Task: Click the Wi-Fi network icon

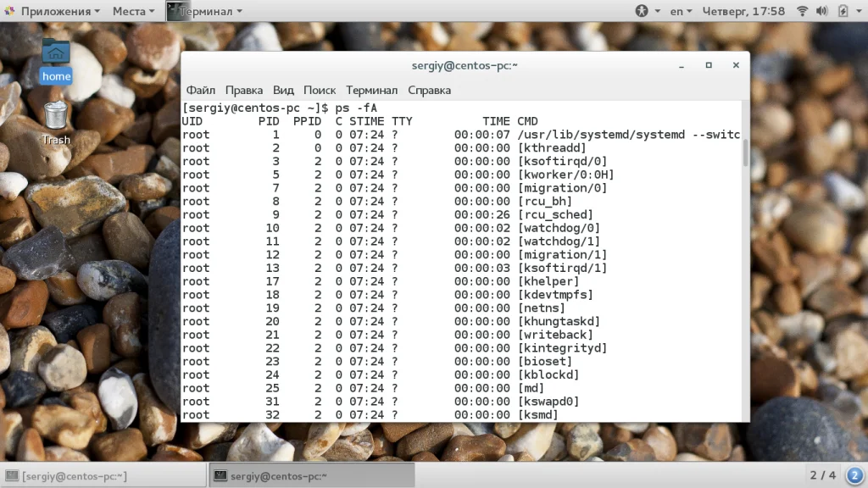Action: (x=802, y=11)
